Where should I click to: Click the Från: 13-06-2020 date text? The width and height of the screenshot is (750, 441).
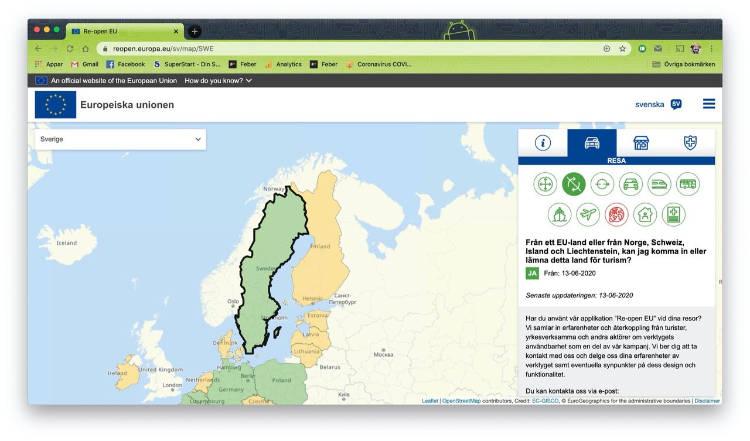coord(570,273)
